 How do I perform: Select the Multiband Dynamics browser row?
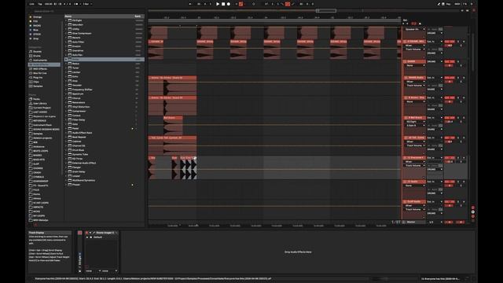click(x=104, y=180)
